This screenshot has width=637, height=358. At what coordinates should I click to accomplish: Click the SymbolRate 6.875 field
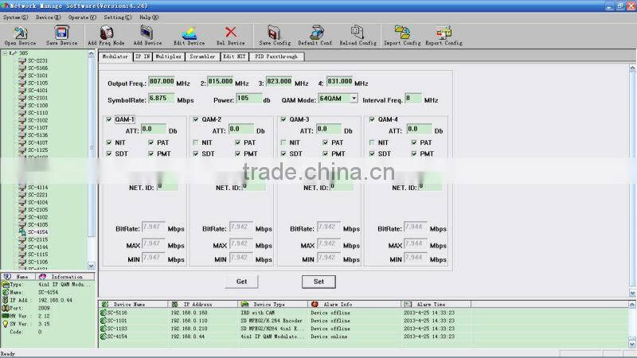click(162, 99)
